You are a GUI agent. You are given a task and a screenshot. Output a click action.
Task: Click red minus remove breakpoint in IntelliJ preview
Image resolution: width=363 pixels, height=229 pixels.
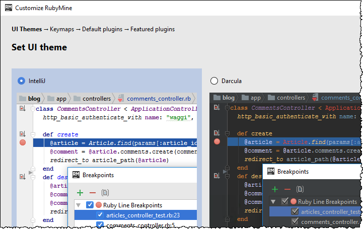92,192
